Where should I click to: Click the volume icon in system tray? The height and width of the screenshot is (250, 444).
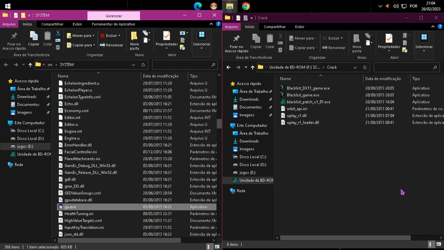396,6
